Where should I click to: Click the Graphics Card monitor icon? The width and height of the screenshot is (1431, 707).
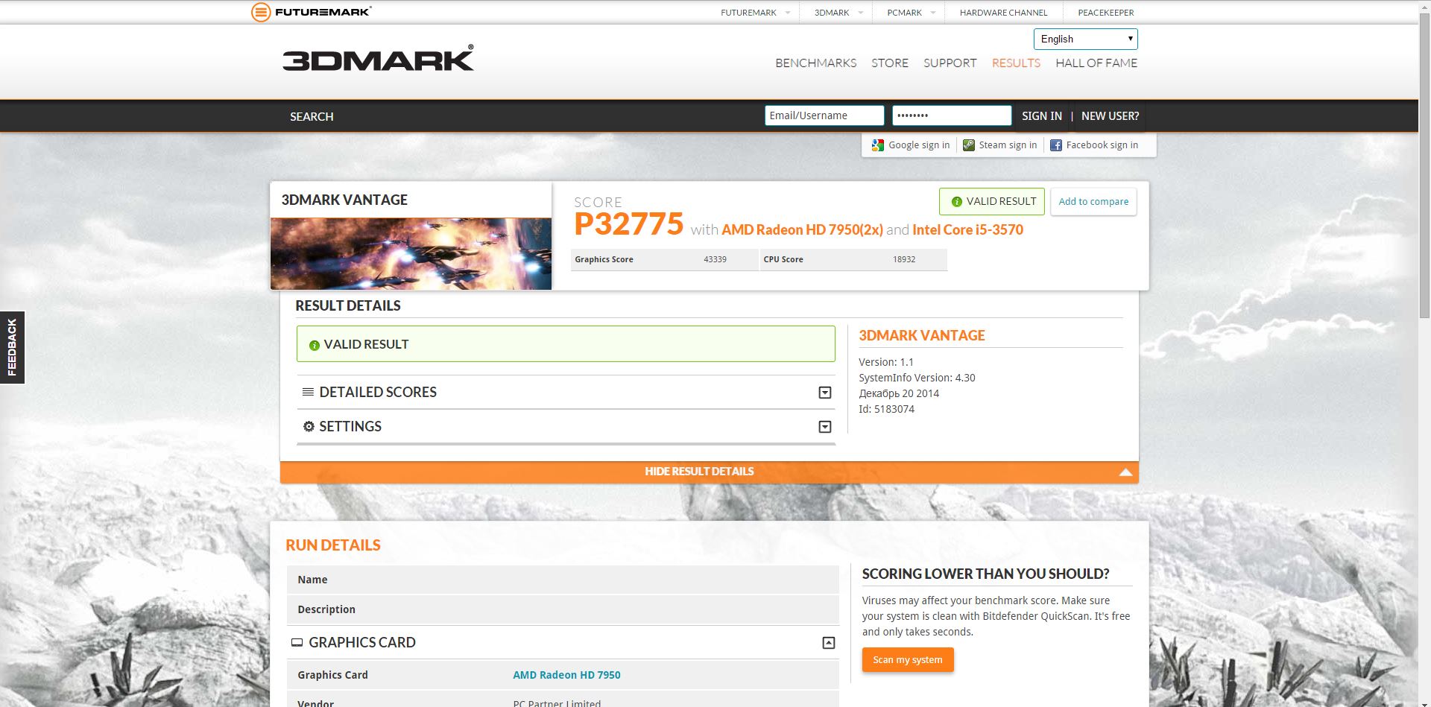click(297, 642)
